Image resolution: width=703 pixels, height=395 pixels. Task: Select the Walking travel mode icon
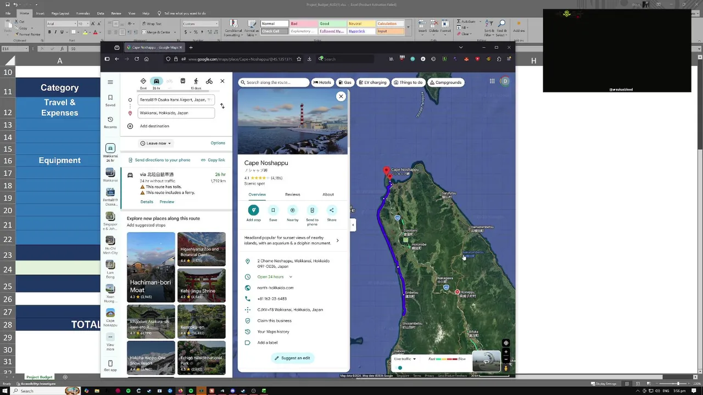coord(196,81)
